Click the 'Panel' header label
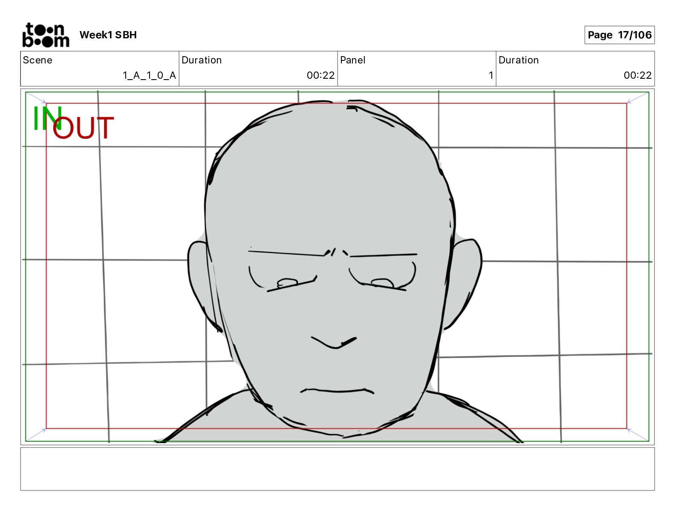This screenshot has height=521, width=675. click(353, 60)
